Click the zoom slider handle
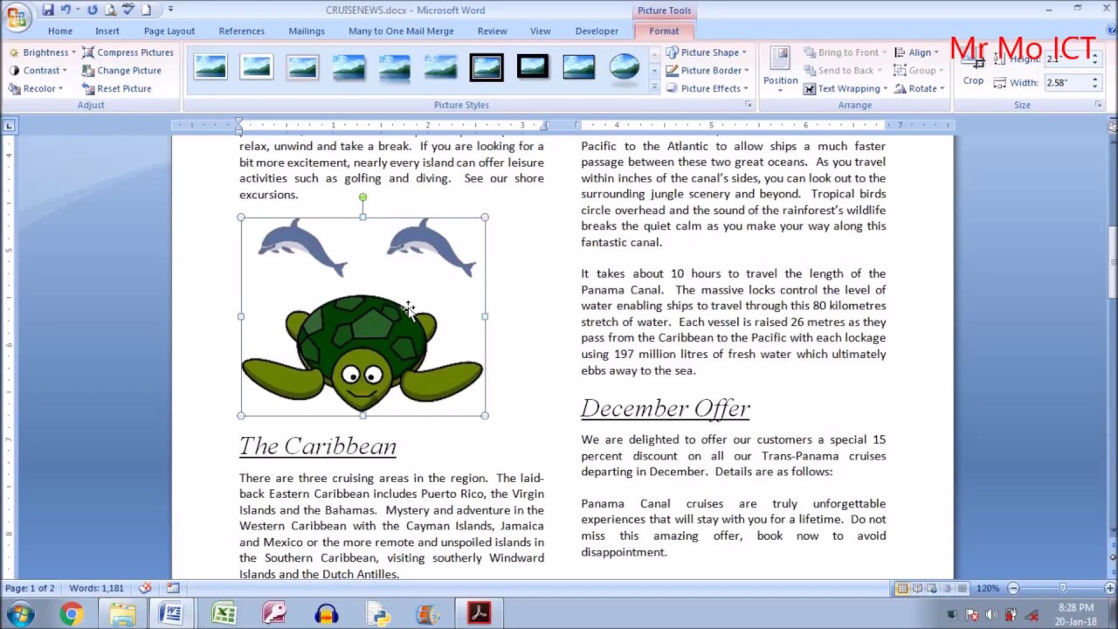The image size is (1118, 629). pyautogui.click(x=1062, y=589)
